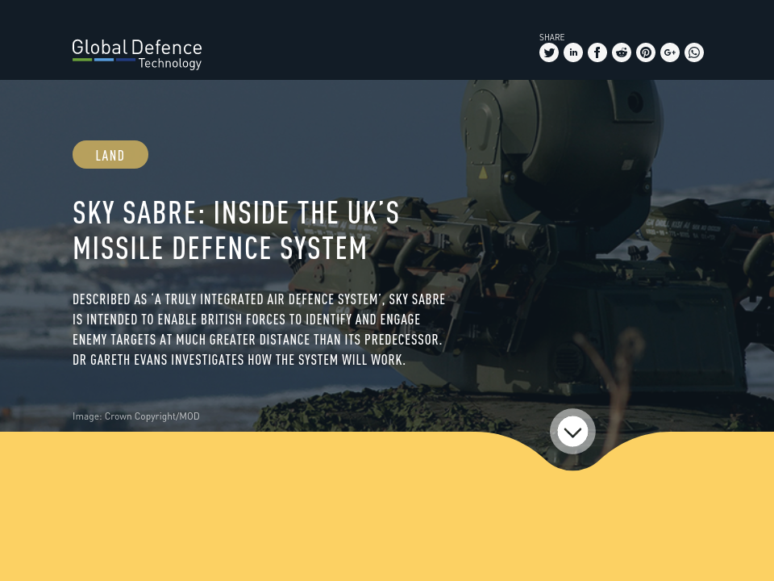
Task: Open the LAND category page
Action: 110,154
